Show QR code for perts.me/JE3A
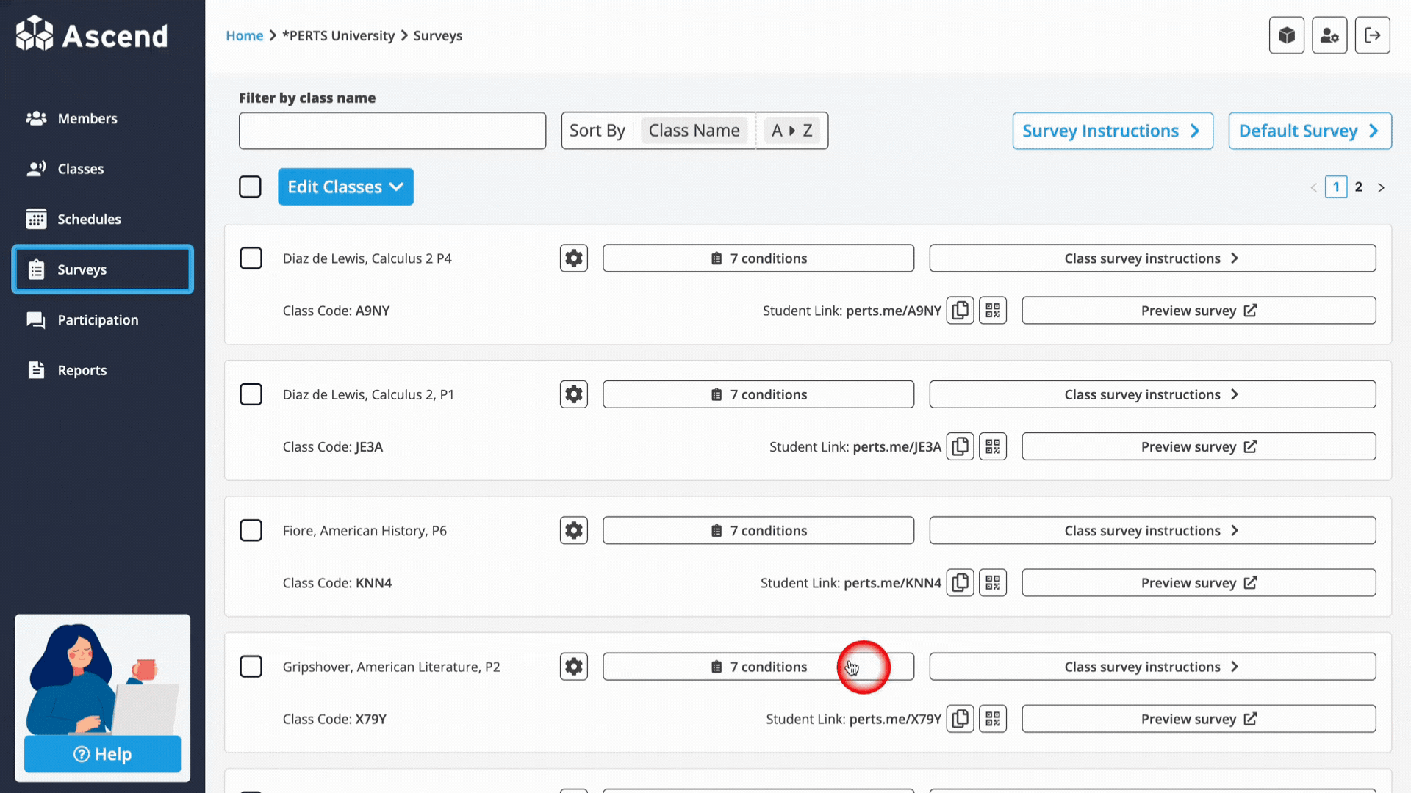The image size is (1411, 793). [x=993, y=446]
